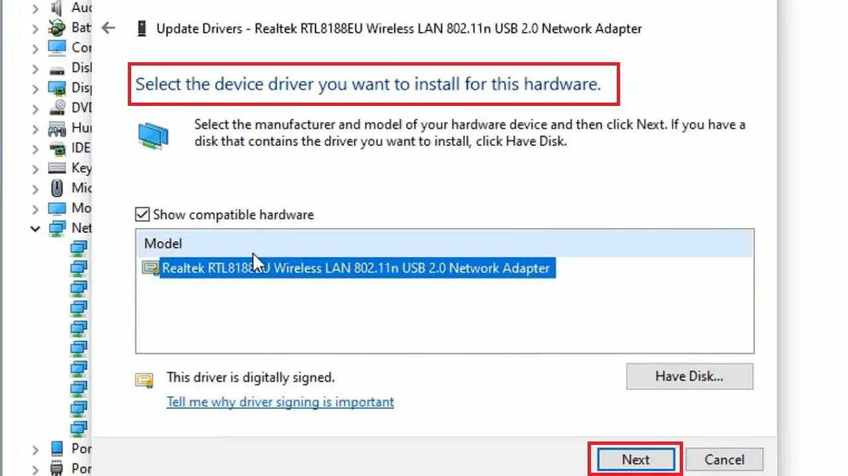Click the Next button to install driver
This screenshot has width=848, height=476.
635,459
